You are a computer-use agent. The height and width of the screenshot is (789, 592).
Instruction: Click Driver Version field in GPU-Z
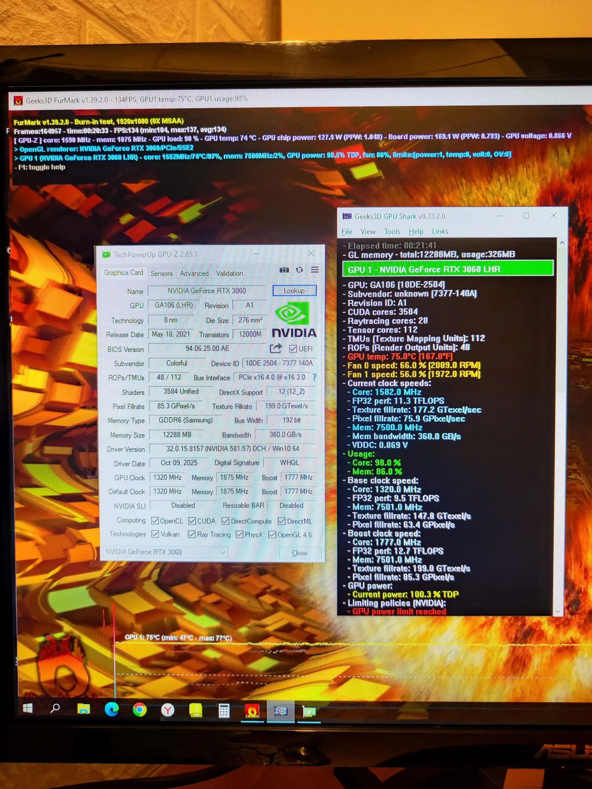(233, 449)
